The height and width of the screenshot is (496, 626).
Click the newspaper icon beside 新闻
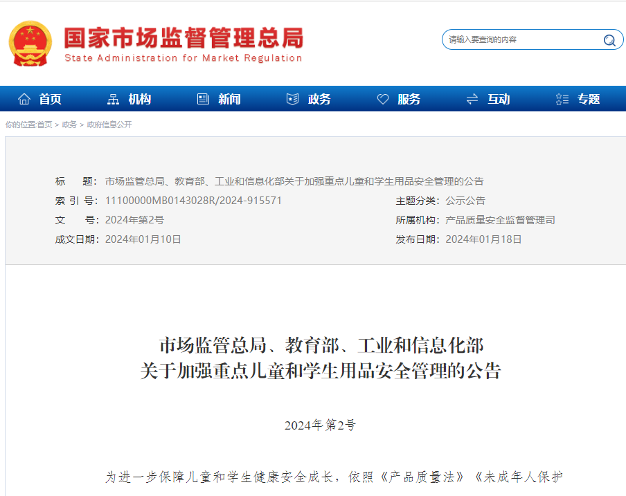pyautogui.click(x=203, y=99)
